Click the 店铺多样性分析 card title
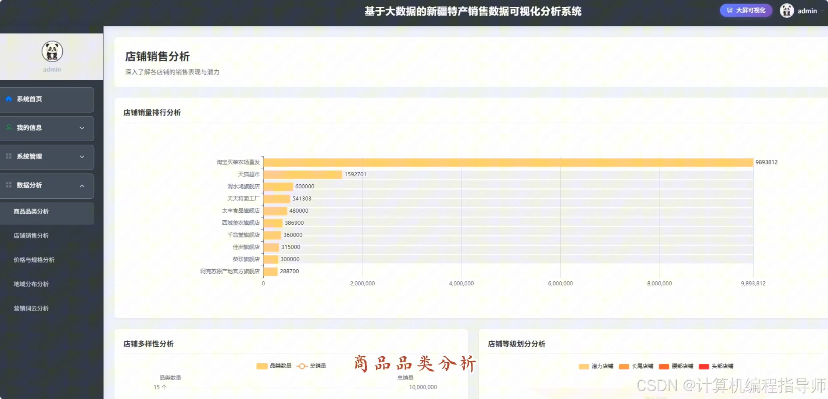 [149, 344]
